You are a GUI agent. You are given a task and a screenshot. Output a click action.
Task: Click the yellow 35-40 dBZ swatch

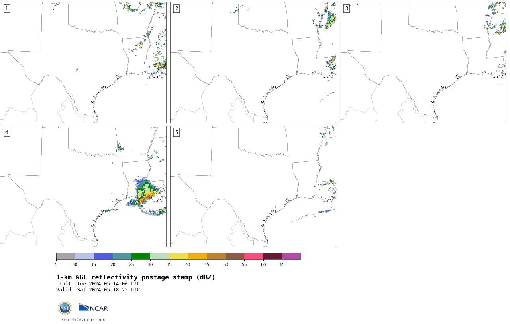point(178,256)
